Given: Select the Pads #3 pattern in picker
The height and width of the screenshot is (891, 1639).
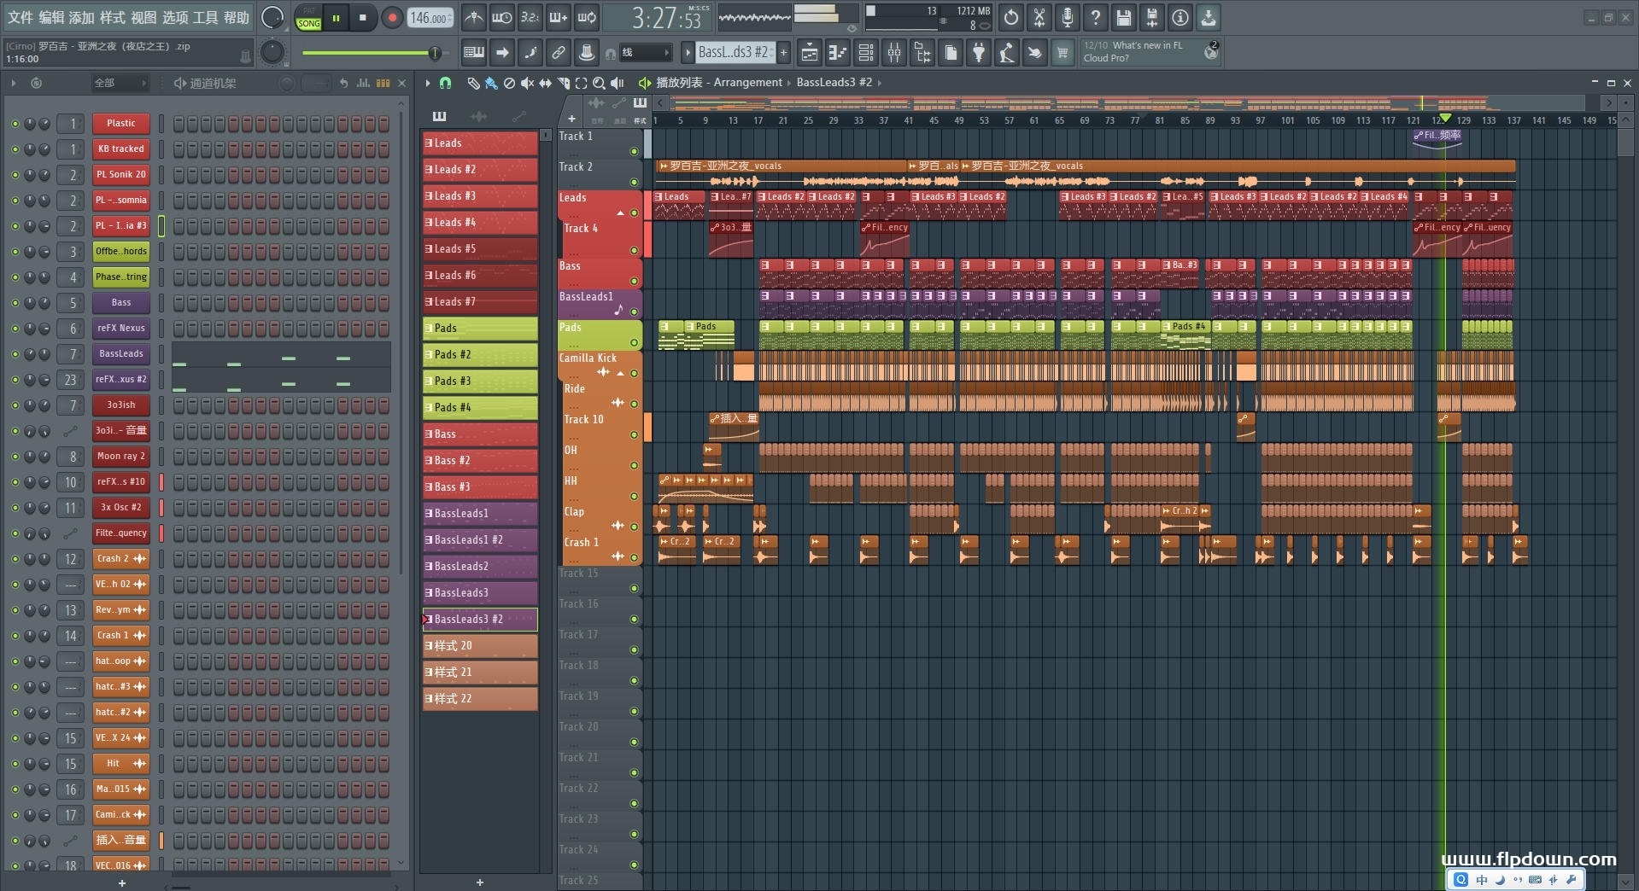Looking at the screenshot, I should point(480,381).
